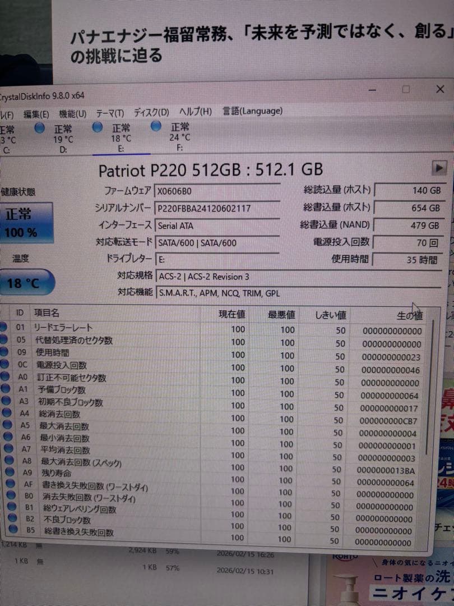The image size is (454, 606).
Task: Click the status icon for row A6 最小消去回数
Action: 8,437
